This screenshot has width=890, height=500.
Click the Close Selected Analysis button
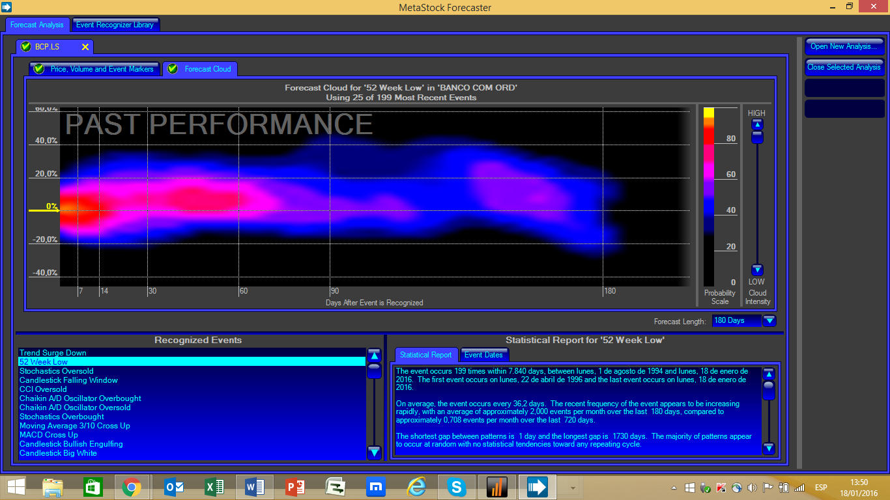(844, 67)
